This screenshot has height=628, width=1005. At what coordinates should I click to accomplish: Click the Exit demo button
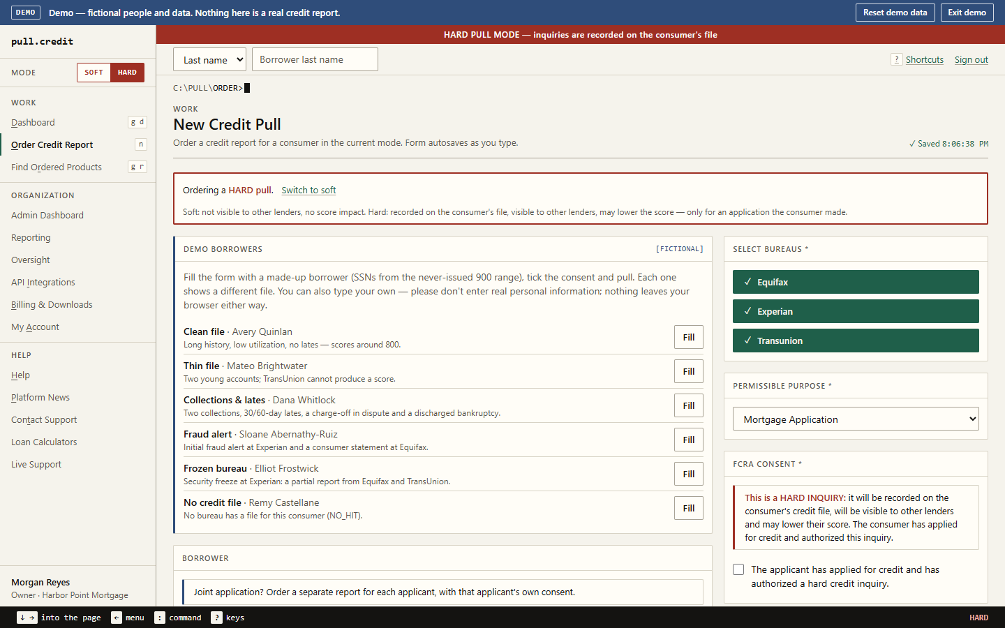967,13
